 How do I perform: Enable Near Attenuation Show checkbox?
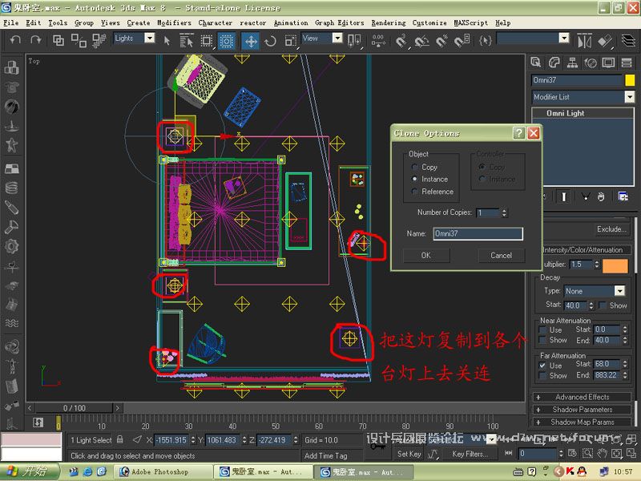coord(542,340)
